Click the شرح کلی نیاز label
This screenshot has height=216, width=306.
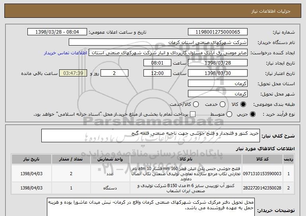(x=278, y=136)
